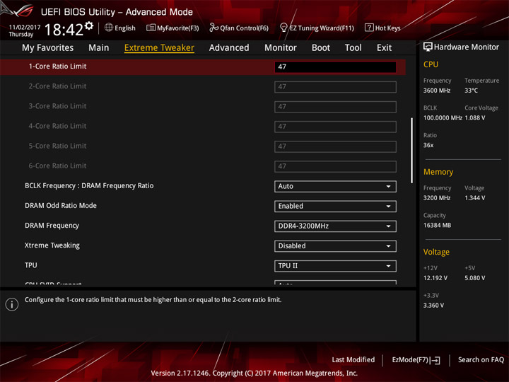Select BCLK Frequency : DRAM Frequency Ratio label
This screenshot has width=509, height=382.
(x=89, y=186)
